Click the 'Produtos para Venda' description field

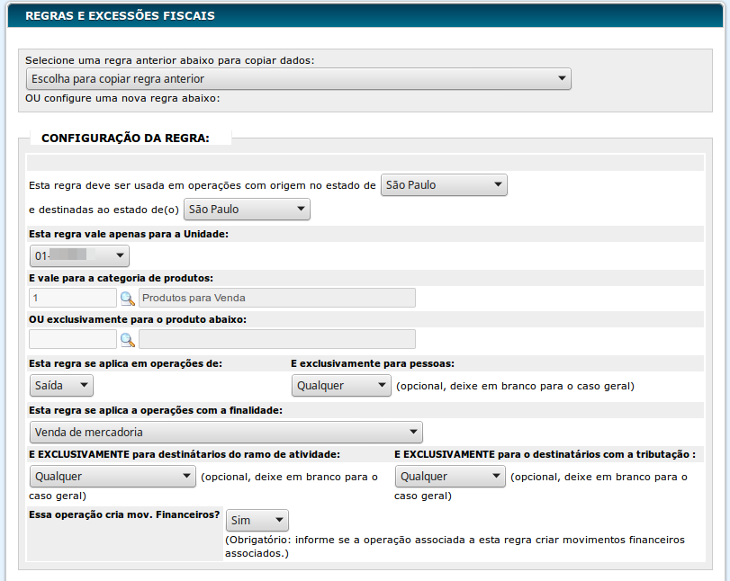pos(276,298)
